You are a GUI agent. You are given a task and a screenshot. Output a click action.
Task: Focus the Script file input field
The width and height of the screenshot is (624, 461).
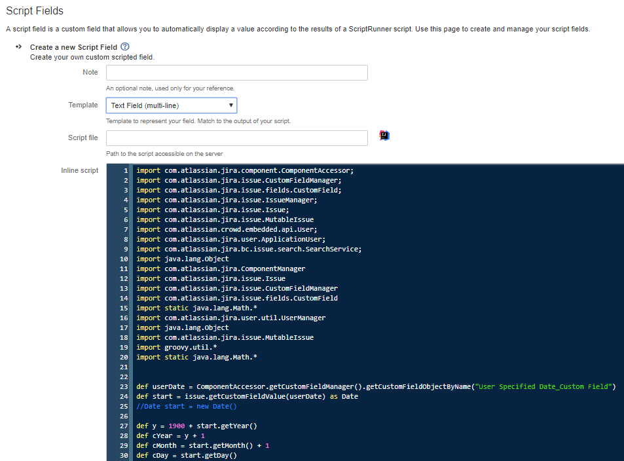(x=237, y=138)
